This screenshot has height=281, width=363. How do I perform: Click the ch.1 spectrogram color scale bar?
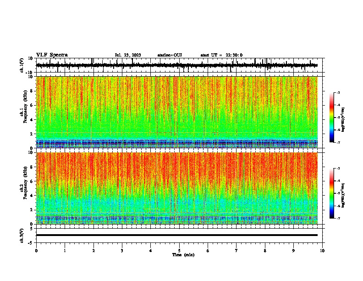[331, 118]
